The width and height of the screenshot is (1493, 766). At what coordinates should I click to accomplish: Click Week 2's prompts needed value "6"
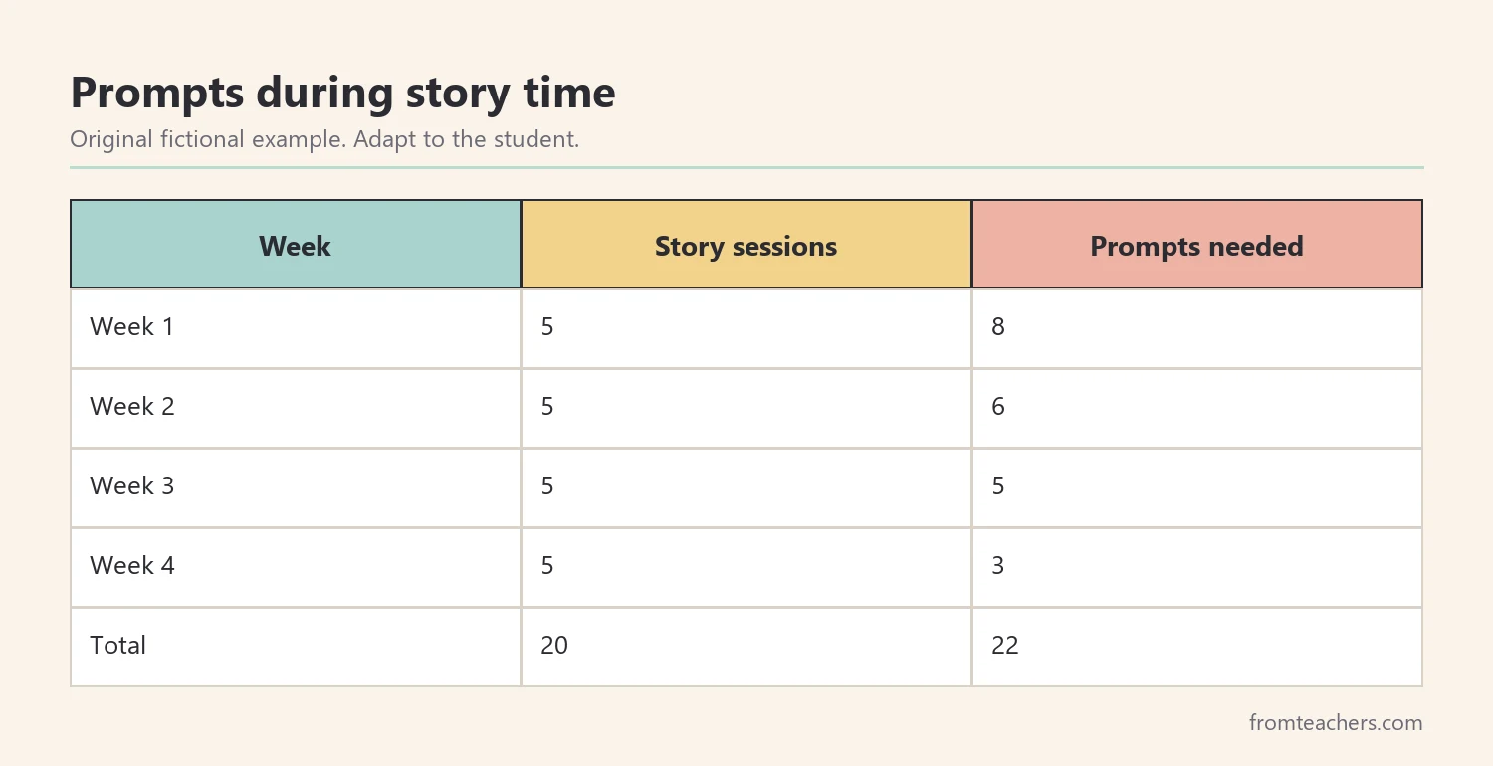(998, 407)
